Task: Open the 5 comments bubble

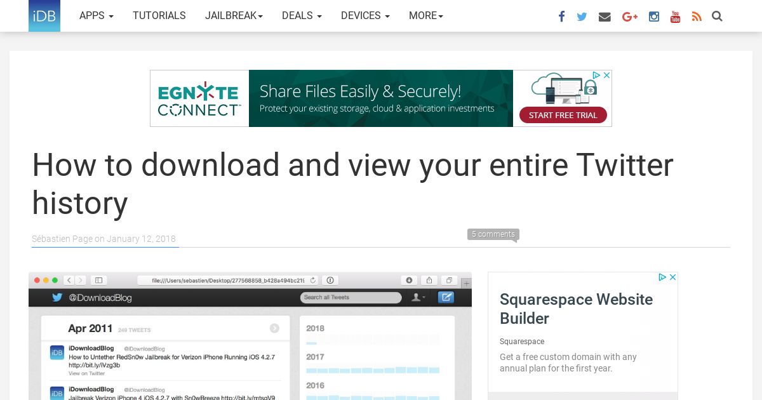Action: pyautogui.click(x=493, y=234)
